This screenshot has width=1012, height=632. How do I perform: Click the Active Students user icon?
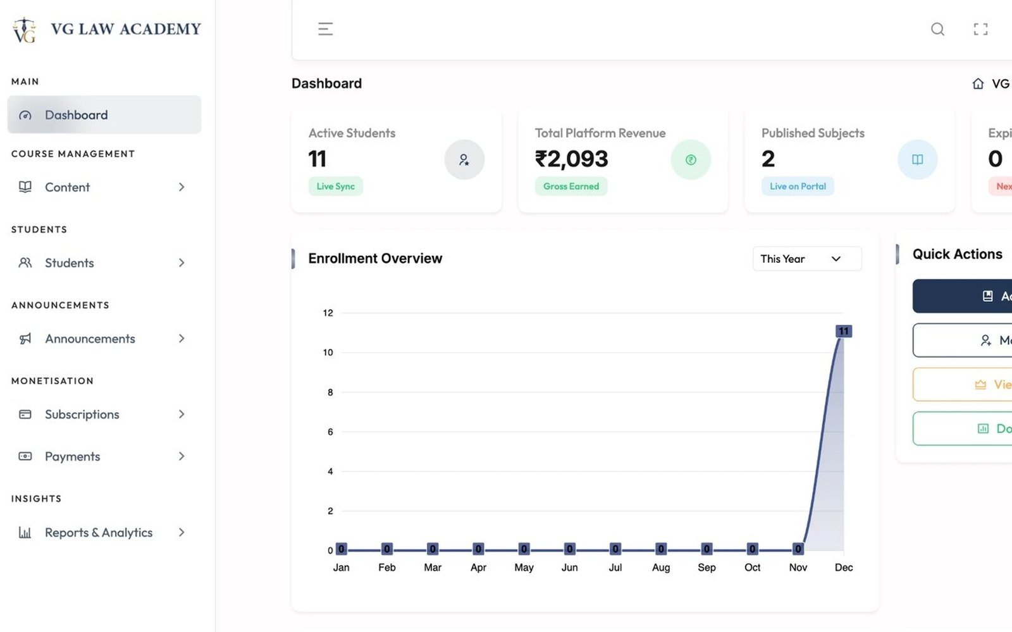[x=464, y=159]
